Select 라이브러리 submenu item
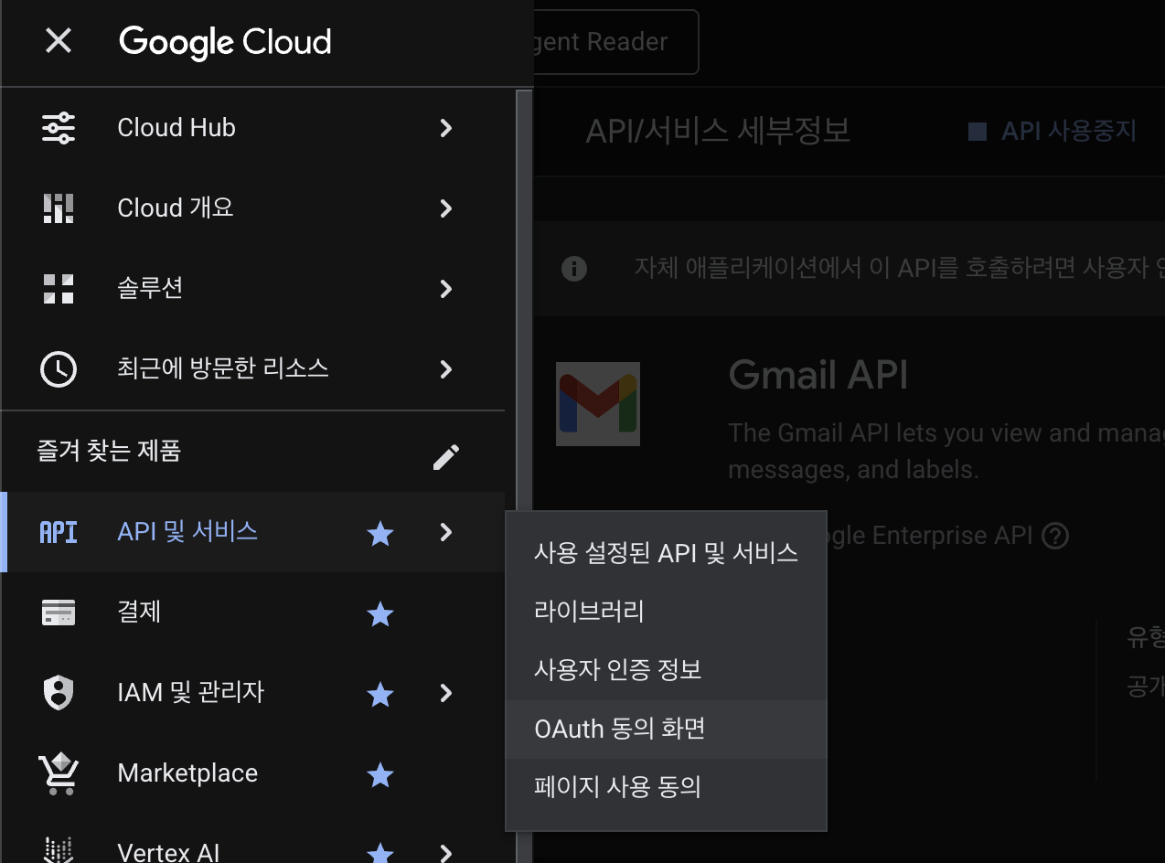1165x863 pixels. click(666, 612)
